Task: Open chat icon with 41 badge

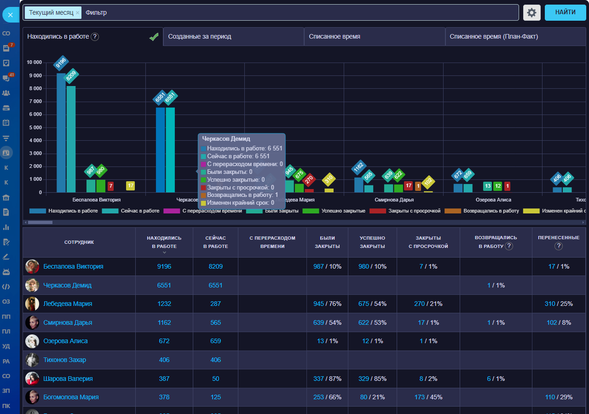Action: click(x=6, y=78)
